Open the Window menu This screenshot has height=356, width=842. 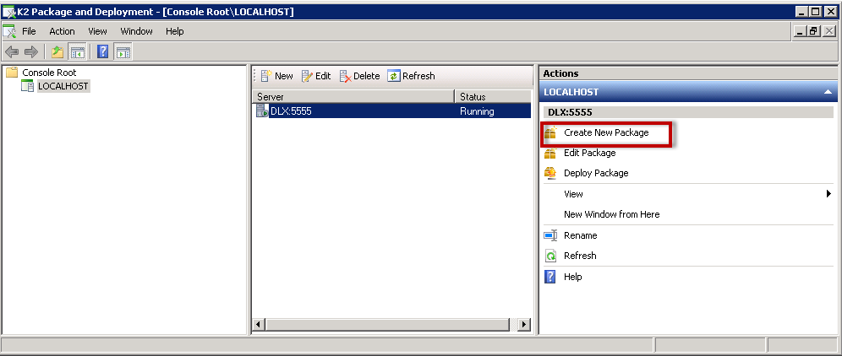(x=136, y=31)
